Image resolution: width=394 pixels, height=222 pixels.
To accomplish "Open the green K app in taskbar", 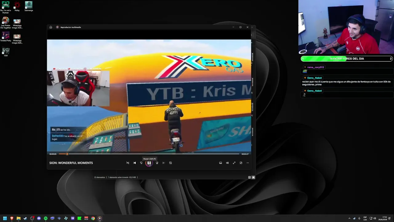I will click(x=79, y=218).
